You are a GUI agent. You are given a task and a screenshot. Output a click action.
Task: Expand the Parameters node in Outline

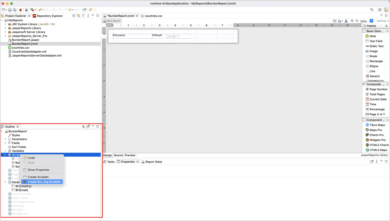(x=5, y=139)
